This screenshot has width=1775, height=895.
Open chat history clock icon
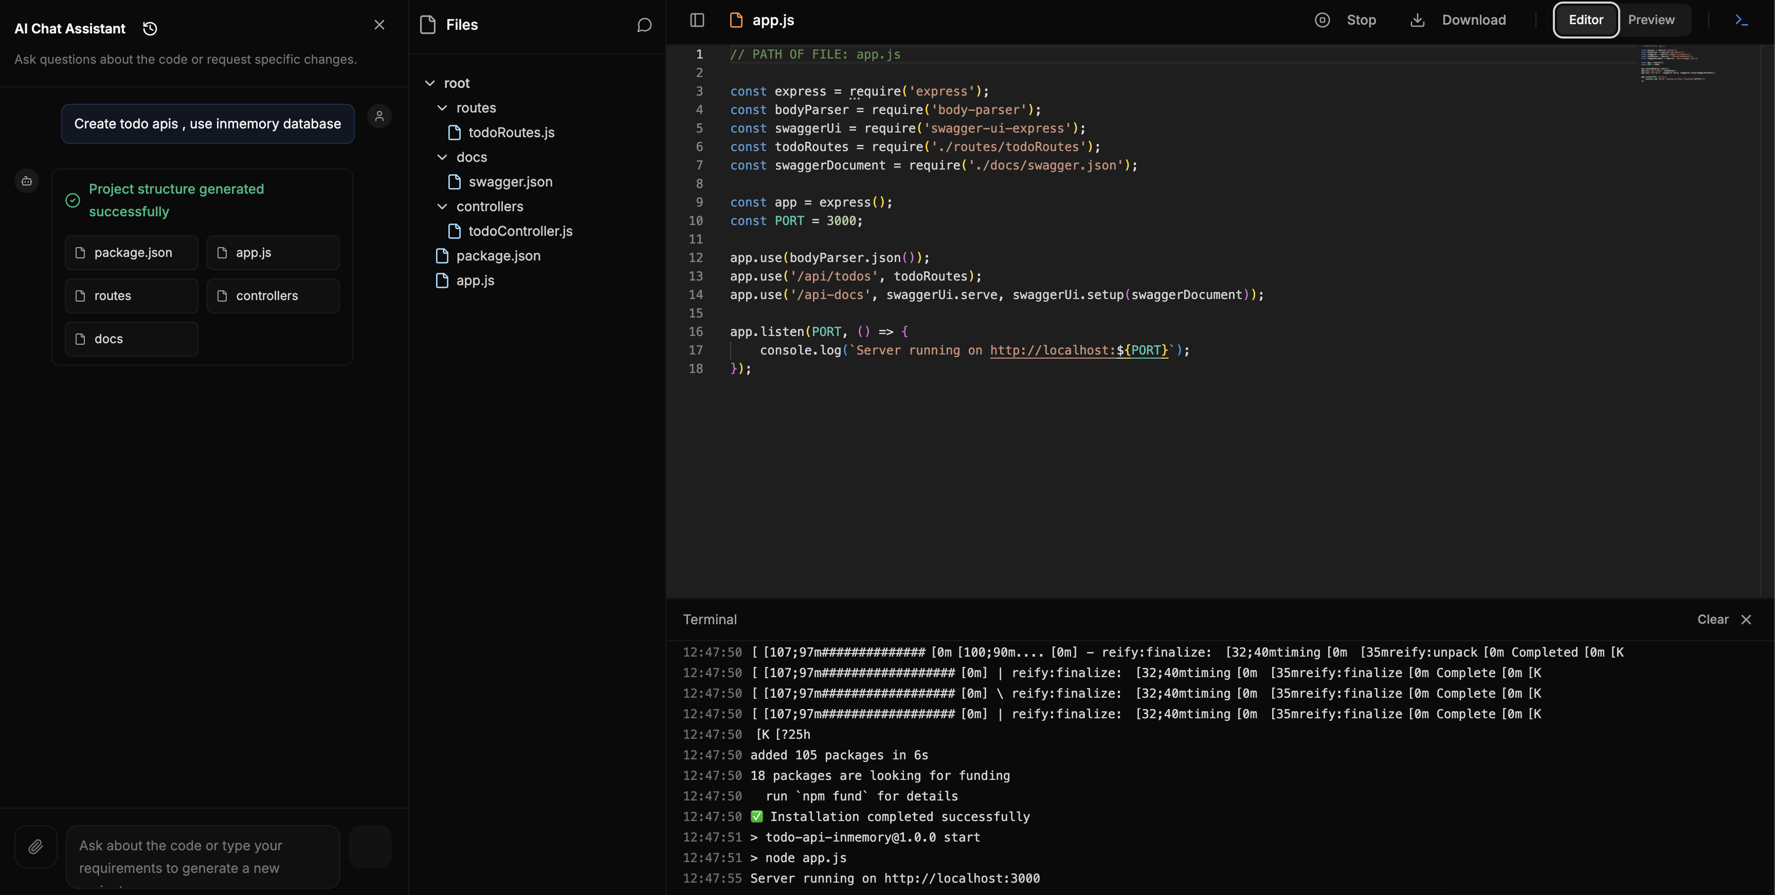pyautogui.click(x=150, y=28)
